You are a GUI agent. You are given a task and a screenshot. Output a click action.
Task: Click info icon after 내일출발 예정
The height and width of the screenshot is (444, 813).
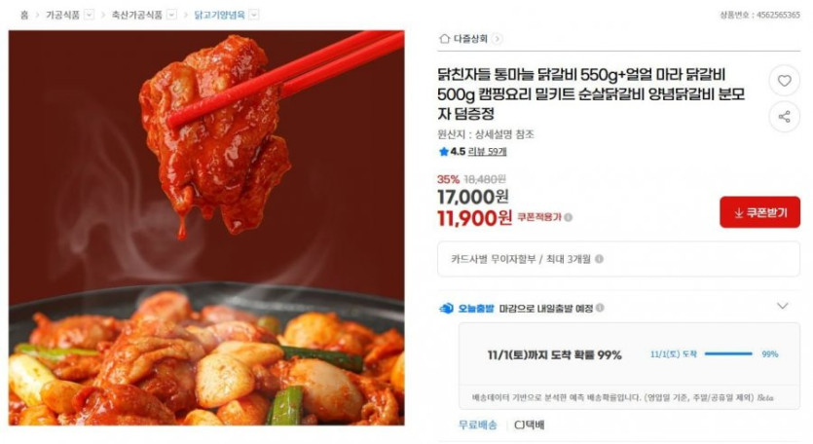[x=600, y=308]
